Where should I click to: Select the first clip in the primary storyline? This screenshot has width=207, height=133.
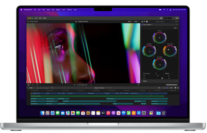(38, 93)
